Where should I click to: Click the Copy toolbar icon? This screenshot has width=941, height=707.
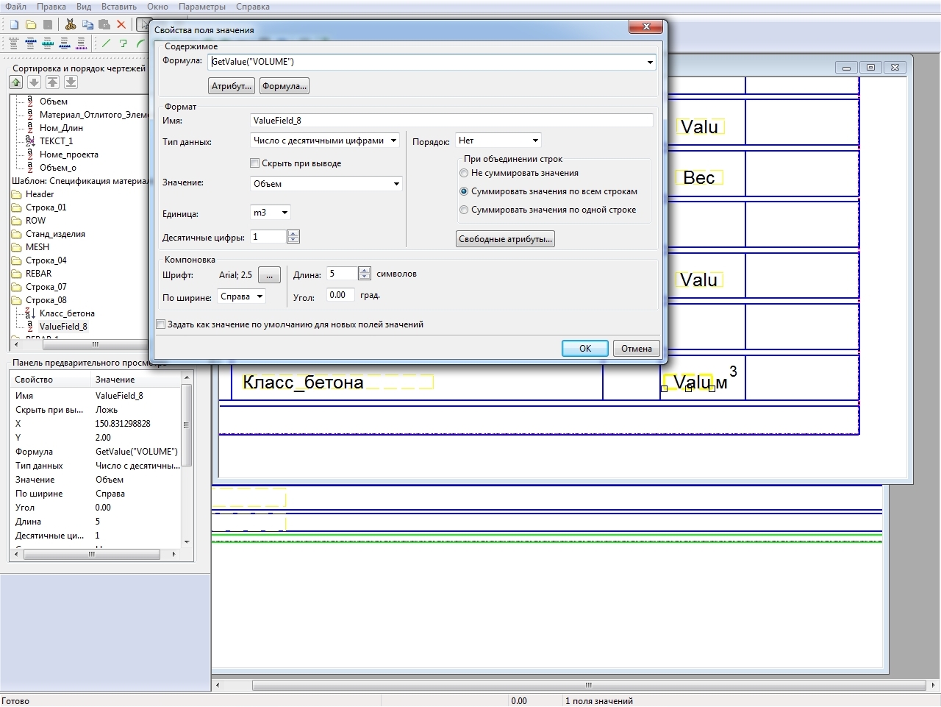(x=87, y=24)
